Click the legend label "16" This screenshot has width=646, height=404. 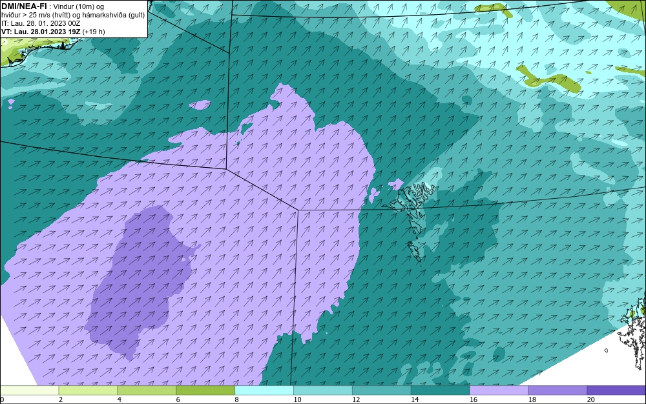pyautogui.click(x=474, y=399)
